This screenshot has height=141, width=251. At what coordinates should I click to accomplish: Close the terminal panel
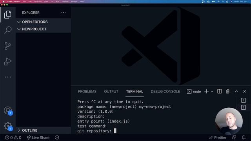tap(245, 91)
